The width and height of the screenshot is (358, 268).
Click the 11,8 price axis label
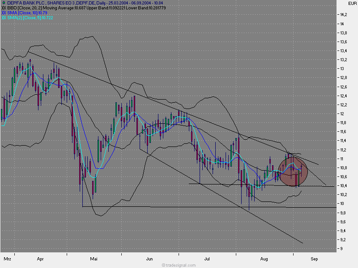(x=343, y=122)
